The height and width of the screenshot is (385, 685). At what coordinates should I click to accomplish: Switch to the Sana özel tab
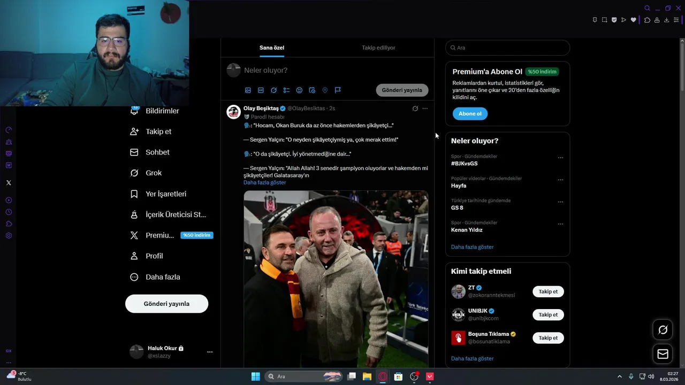pos(272,48)
